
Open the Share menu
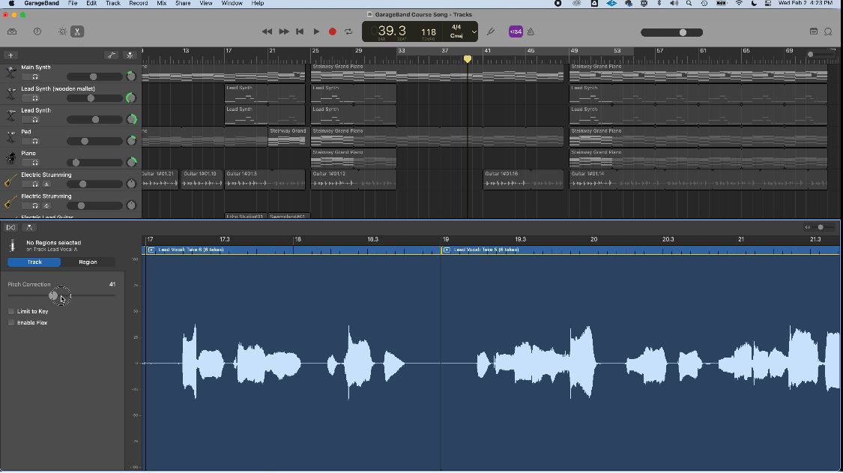pyautogui.click(x=183, y=3)
